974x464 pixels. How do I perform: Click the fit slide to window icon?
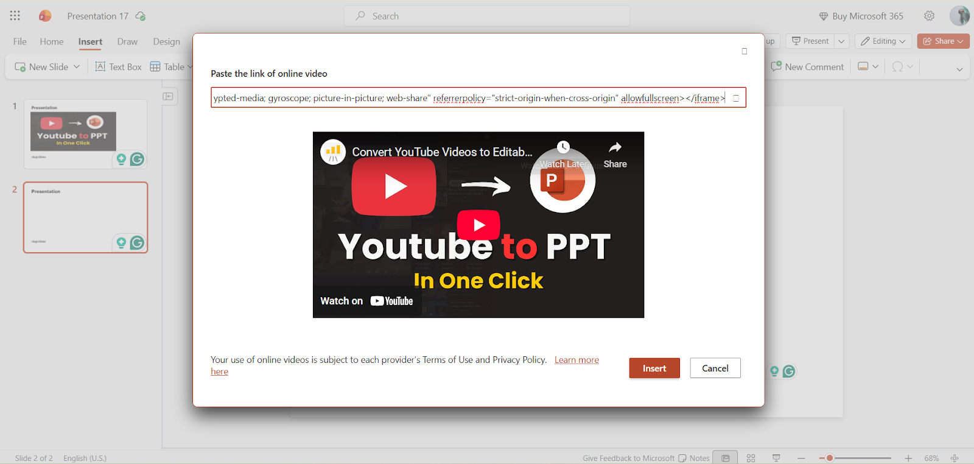[955, 458]
